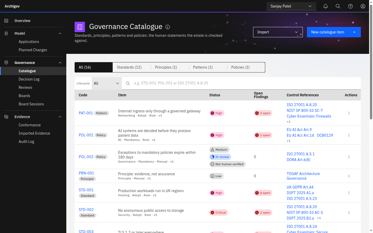Click the Overview dashboard icon in sidebar
This screenshot has width=373, height=233.
point(6,21)
